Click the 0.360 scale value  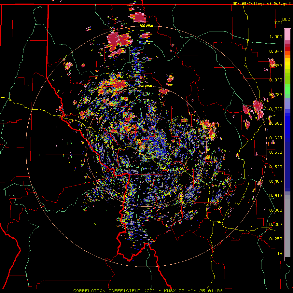276,210
